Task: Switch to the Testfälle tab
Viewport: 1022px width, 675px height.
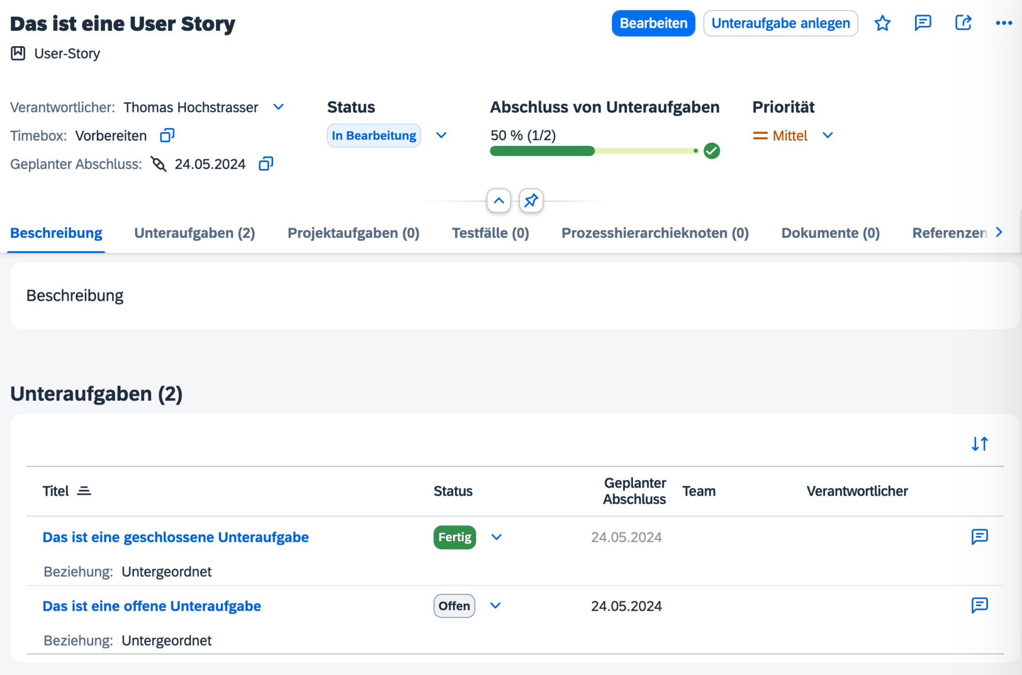Action: (490, 233)
